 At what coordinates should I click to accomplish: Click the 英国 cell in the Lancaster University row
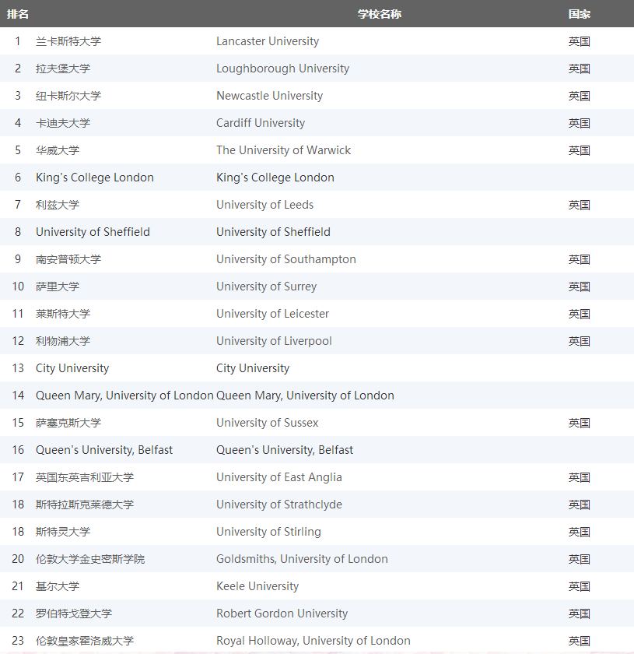click(x=580, y=41)
